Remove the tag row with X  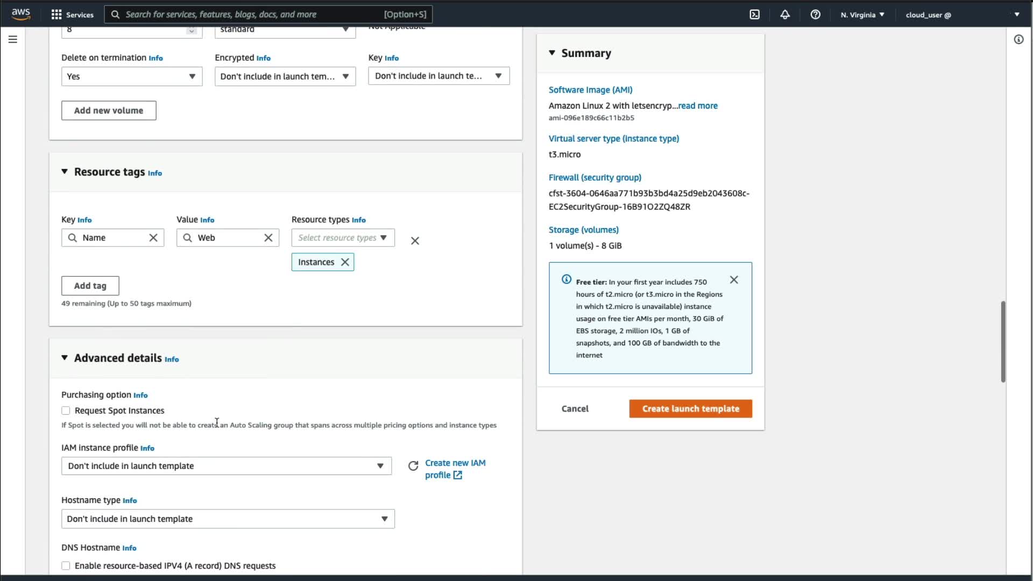click(x=415, y=241)
